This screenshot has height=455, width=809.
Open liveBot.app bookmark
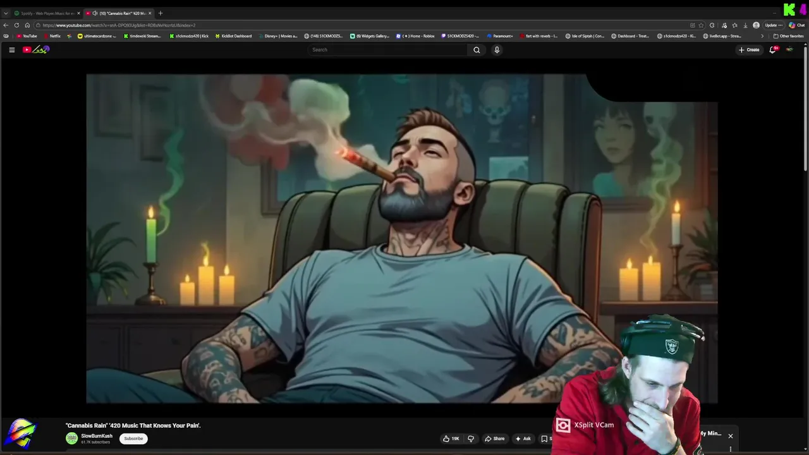point(721,36)
